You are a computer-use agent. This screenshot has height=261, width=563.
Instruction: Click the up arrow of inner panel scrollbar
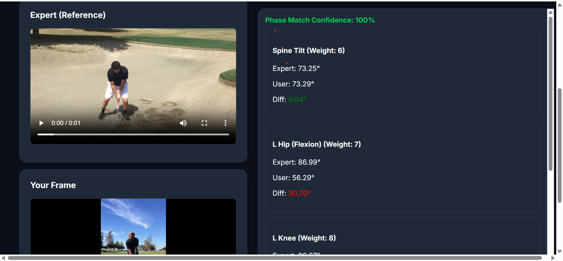(550, 12)
